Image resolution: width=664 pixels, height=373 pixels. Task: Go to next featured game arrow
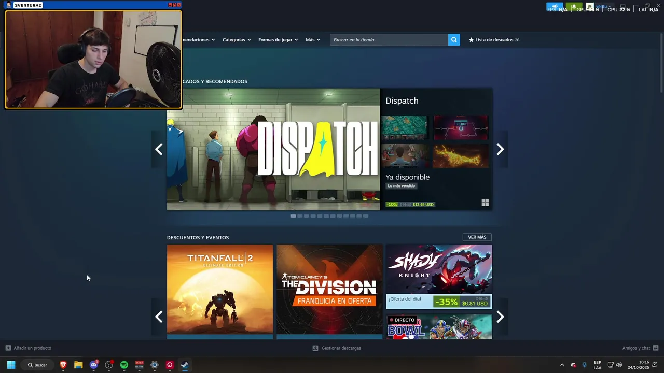(x=500, y=150)
